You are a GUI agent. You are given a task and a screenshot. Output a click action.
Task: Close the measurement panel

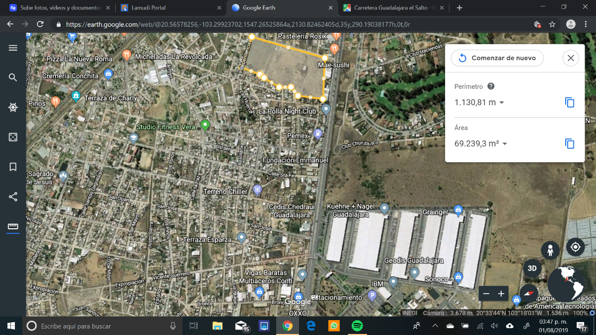571,58
